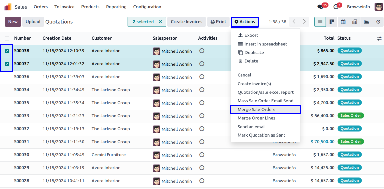Uncheck the S00037 row checkbox
384x189 pixels.
pos(7,64)
